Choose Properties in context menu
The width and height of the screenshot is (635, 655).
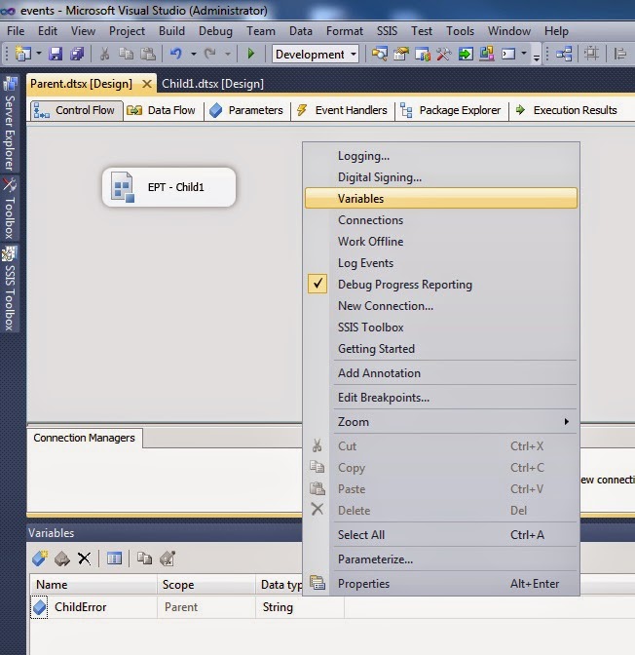[x=441, y=583]
